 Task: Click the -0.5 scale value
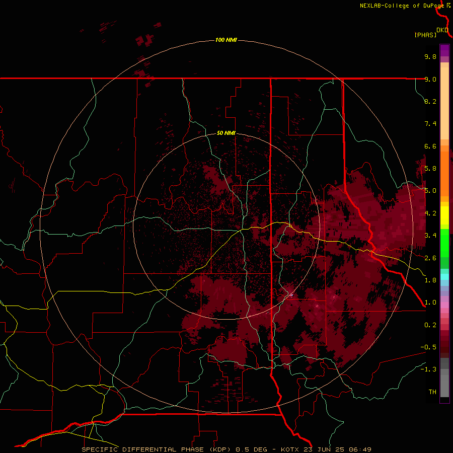pyautogui.click(x=428, y=347)
